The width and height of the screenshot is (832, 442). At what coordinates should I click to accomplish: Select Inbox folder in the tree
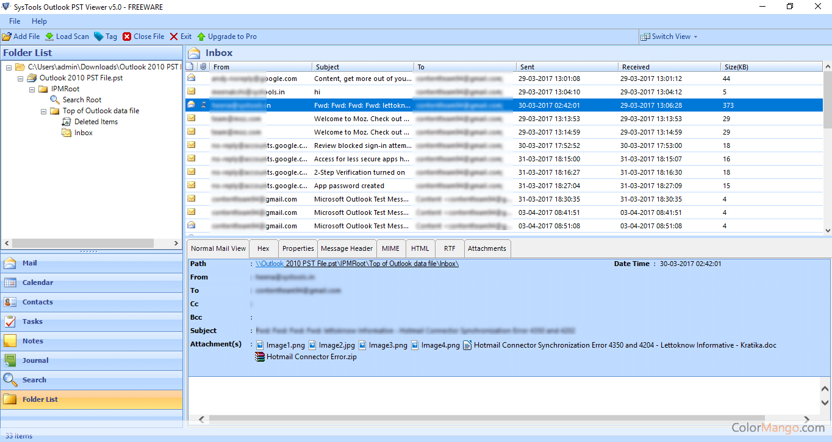click(x=84, y=133)
